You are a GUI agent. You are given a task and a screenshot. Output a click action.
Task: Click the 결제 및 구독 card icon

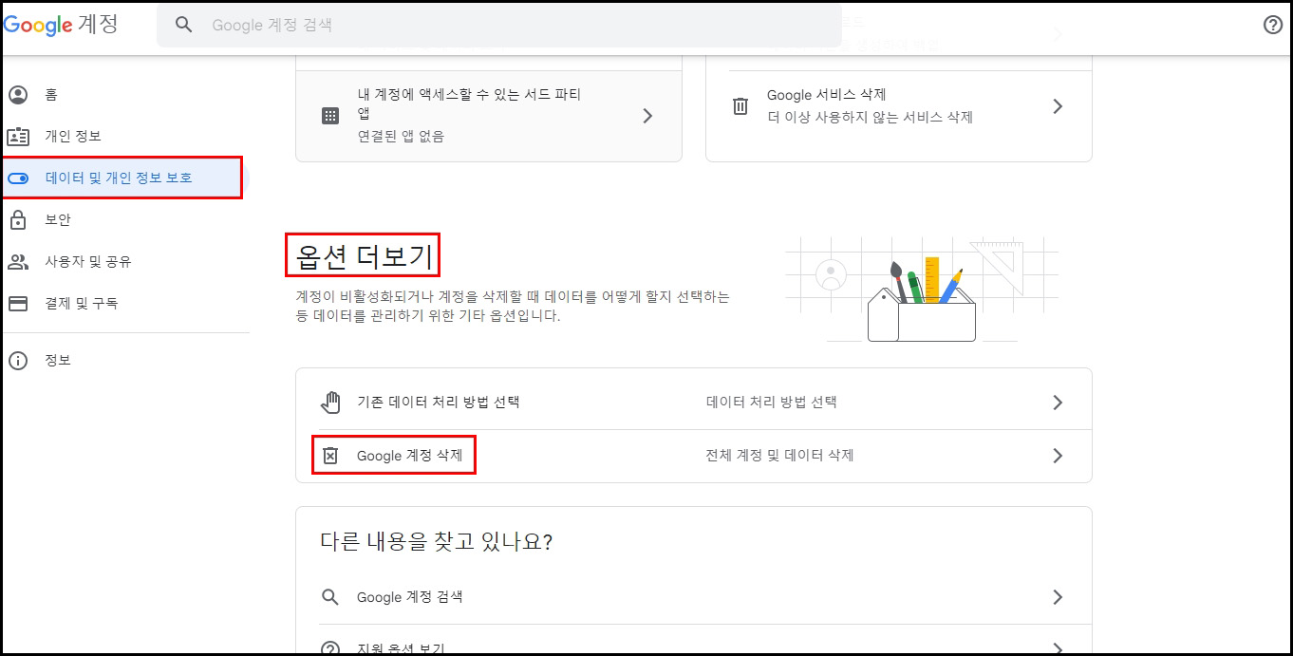click(18, 303)
